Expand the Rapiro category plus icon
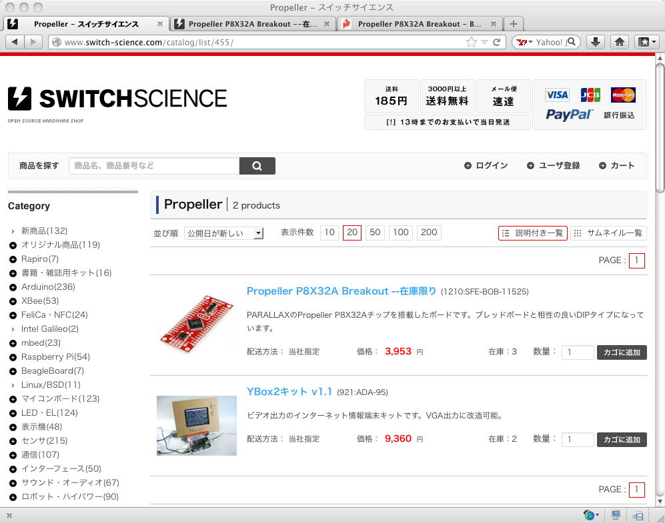The width and height of the screenshot is (665, 523). pos(13,259)
